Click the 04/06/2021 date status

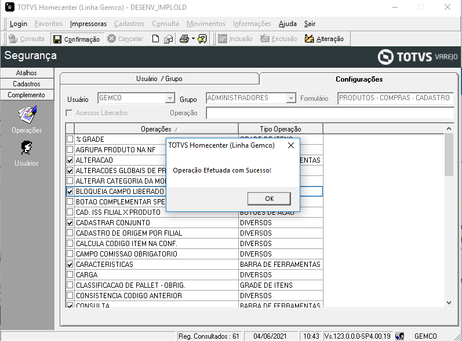click(x=270, y=336)
